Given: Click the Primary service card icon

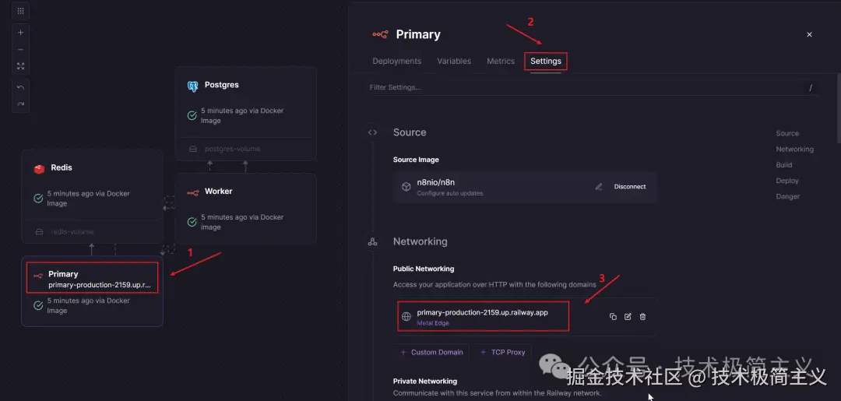Looking at the screenshot, I should pyautogui.click(x=38, y=276).
